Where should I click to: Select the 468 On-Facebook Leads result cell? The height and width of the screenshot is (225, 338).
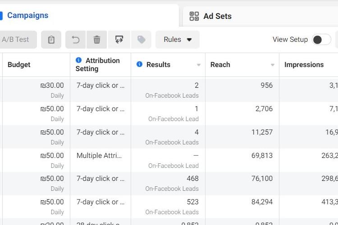click(172, 183)
